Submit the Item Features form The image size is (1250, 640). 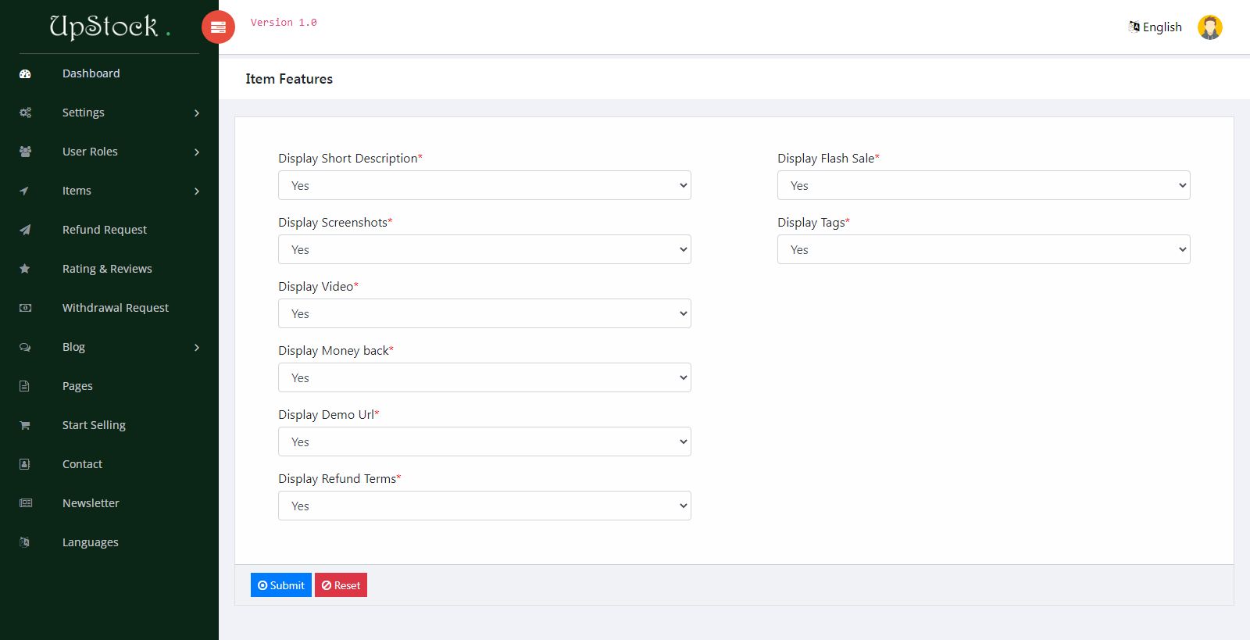(x=280, y=585)
